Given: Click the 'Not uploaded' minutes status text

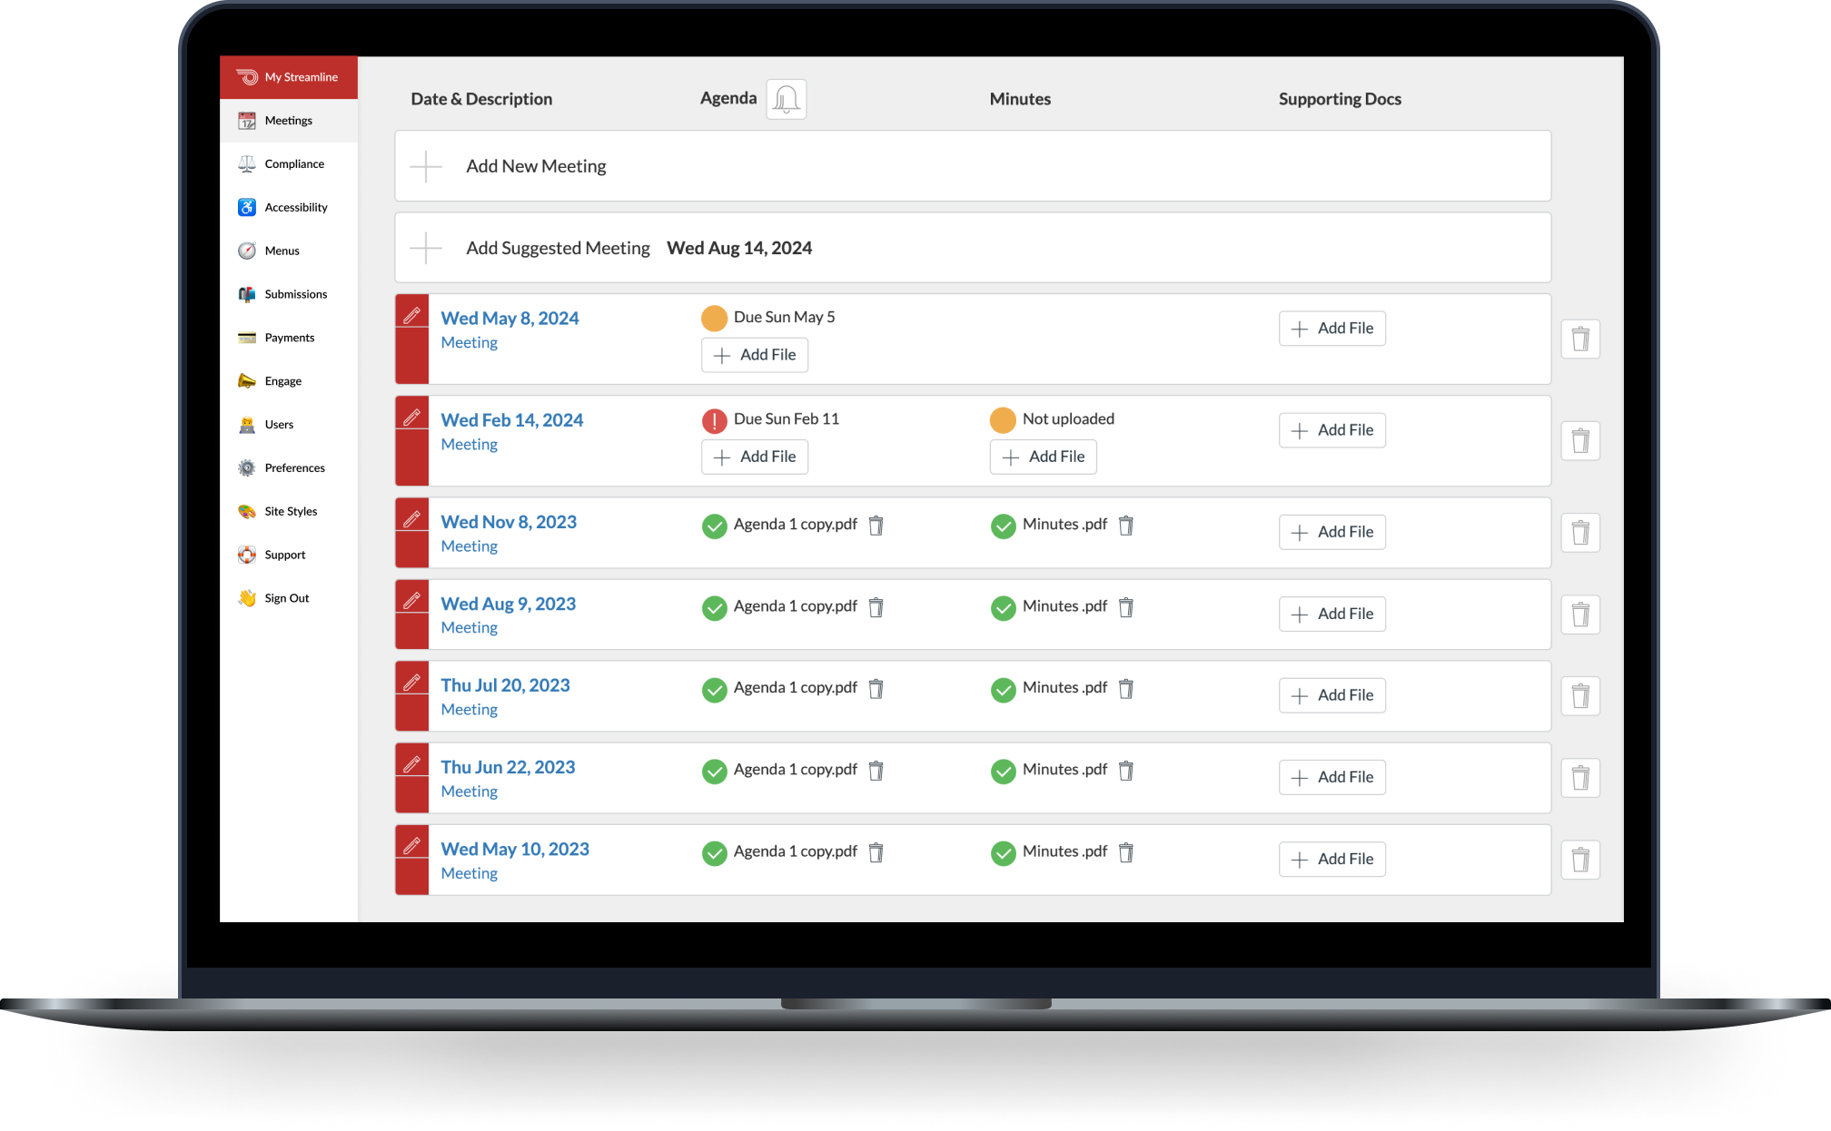Looking at the screenshot, I should coord(1068,419).
